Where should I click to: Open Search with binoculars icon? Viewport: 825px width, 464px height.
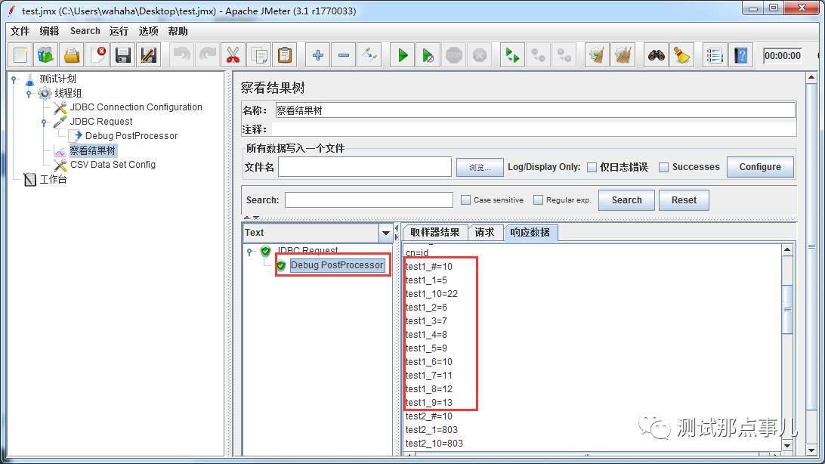(x=656, y=55)
